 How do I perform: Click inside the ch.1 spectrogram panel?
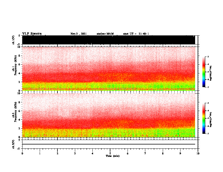click(x=108, y=69)
